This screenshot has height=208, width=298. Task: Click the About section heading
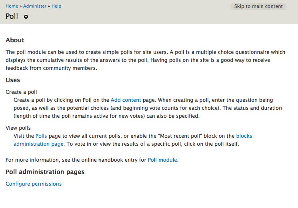click(15, 40)
